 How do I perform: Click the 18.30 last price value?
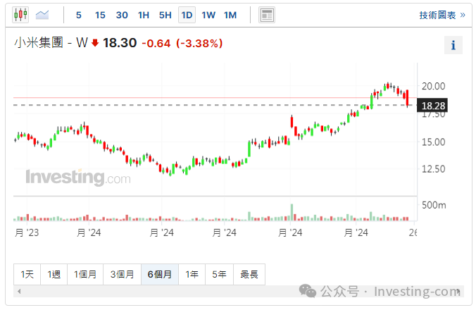tap(120, 43)
